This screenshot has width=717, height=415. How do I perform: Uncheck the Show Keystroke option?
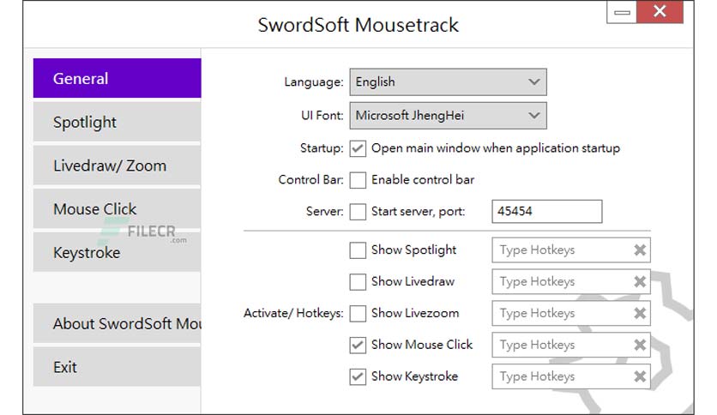tap(358, 376)
